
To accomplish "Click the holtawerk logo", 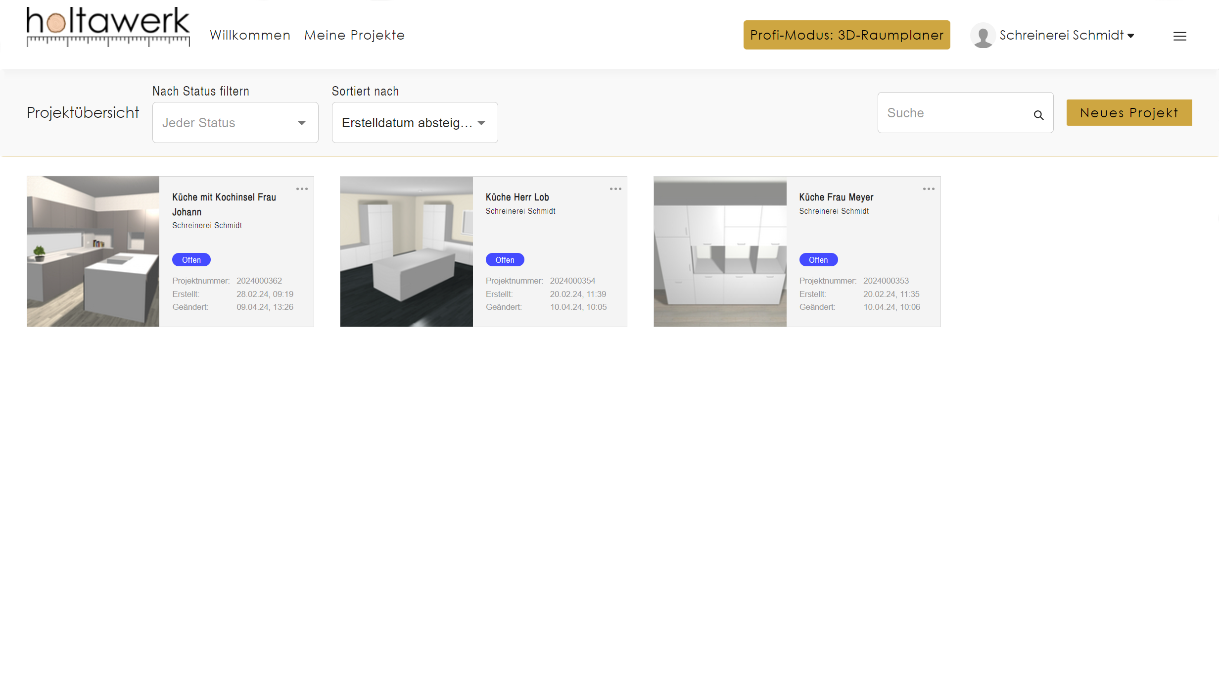I will [x=108, y=27].
